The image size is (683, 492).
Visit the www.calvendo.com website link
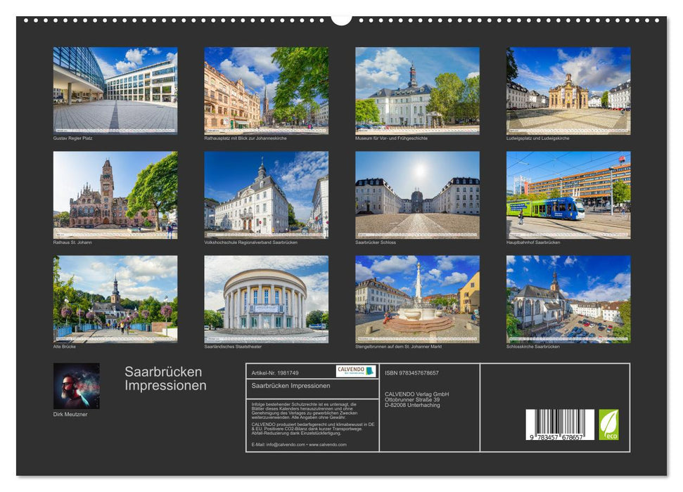coord(329,445)
